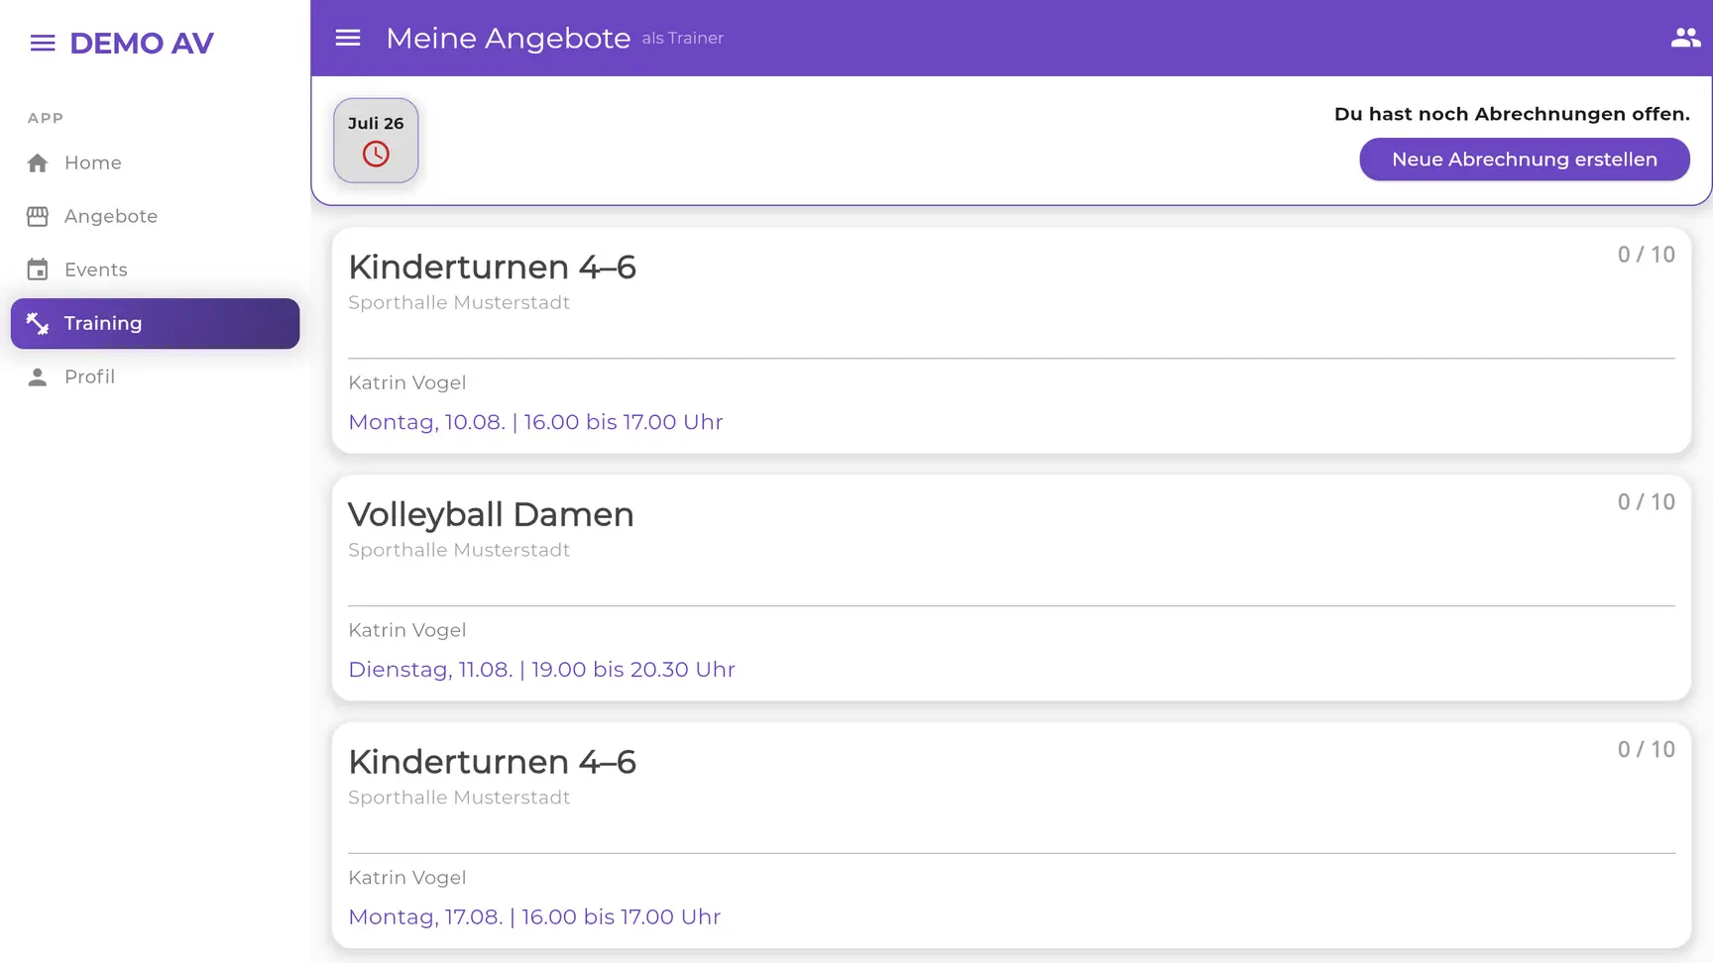Click the red clock icon under Juli 26
The image size is (1713, 963).
(x=376, y=154)
